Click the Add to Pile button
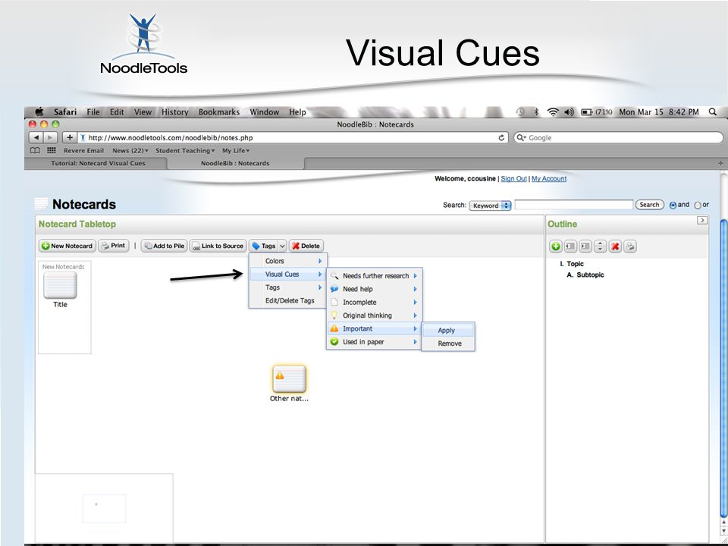 tap(164, 246)
